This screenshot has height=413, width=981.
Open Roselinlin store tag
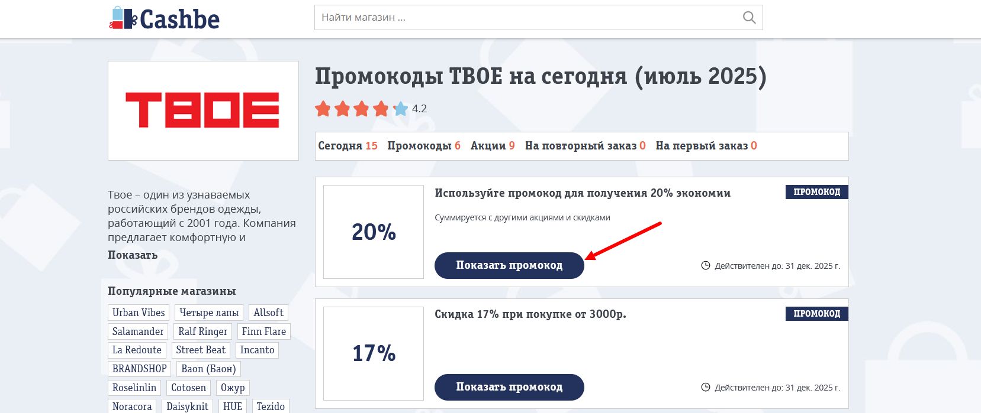pyautogui.click(x=134, y=388)
